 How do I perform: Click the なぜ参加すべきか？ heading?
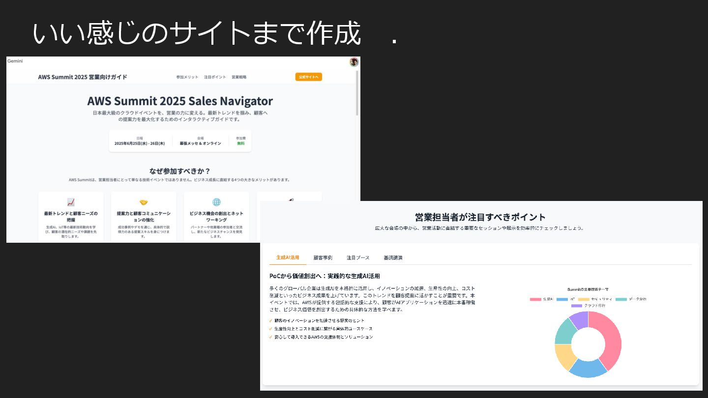click(180, 171)
